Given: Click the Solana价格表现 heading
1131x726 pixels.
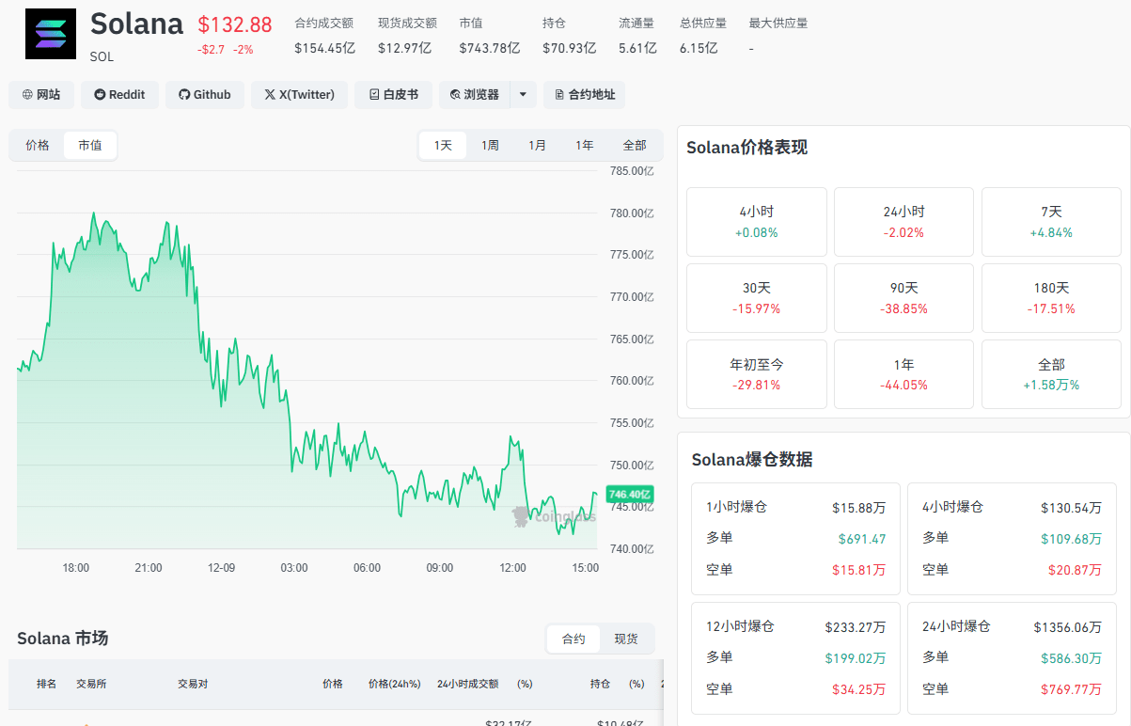Looking at the screenshot, I should (x=746, y=148).
